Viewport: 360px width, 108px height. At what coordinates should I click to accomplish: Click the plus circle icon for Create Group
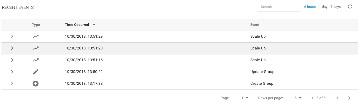click(x=36, y=84)
